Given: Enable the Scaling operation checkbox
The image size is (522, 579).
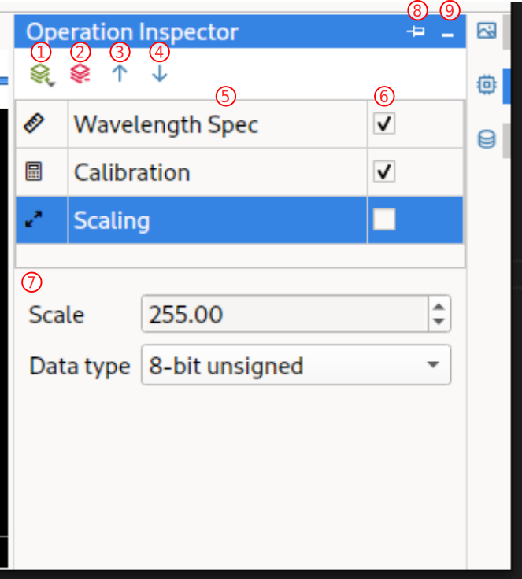Looking at the screenshot, I should pyautogui.click(x=384, y=220).
